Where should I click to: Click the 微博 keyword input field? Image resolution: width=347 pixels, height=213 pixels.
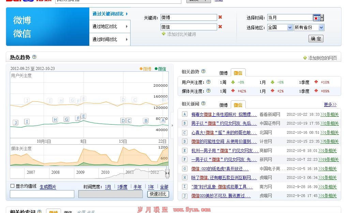click(x=189, y=17)
